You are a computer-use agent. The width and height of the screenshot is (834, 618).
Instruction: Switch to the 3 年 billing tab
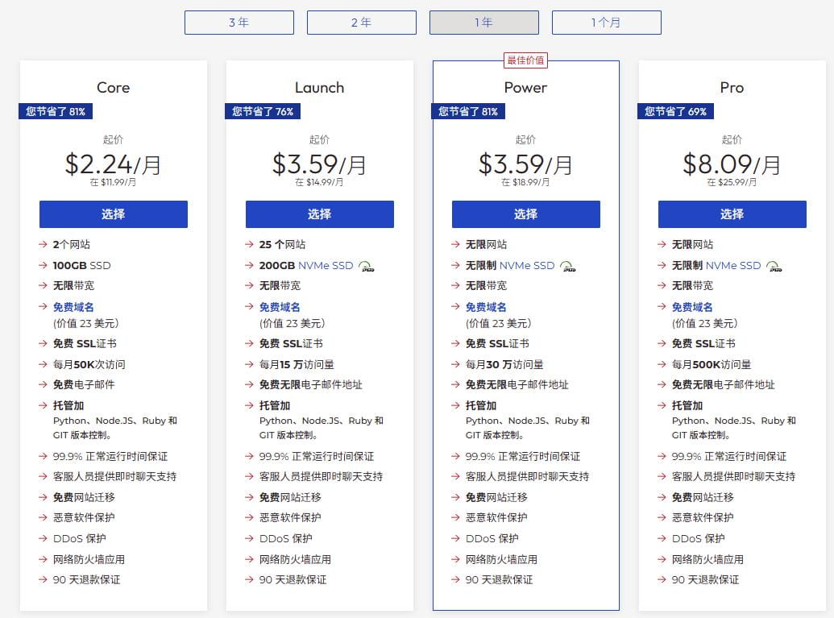click(x=239, y=22)
